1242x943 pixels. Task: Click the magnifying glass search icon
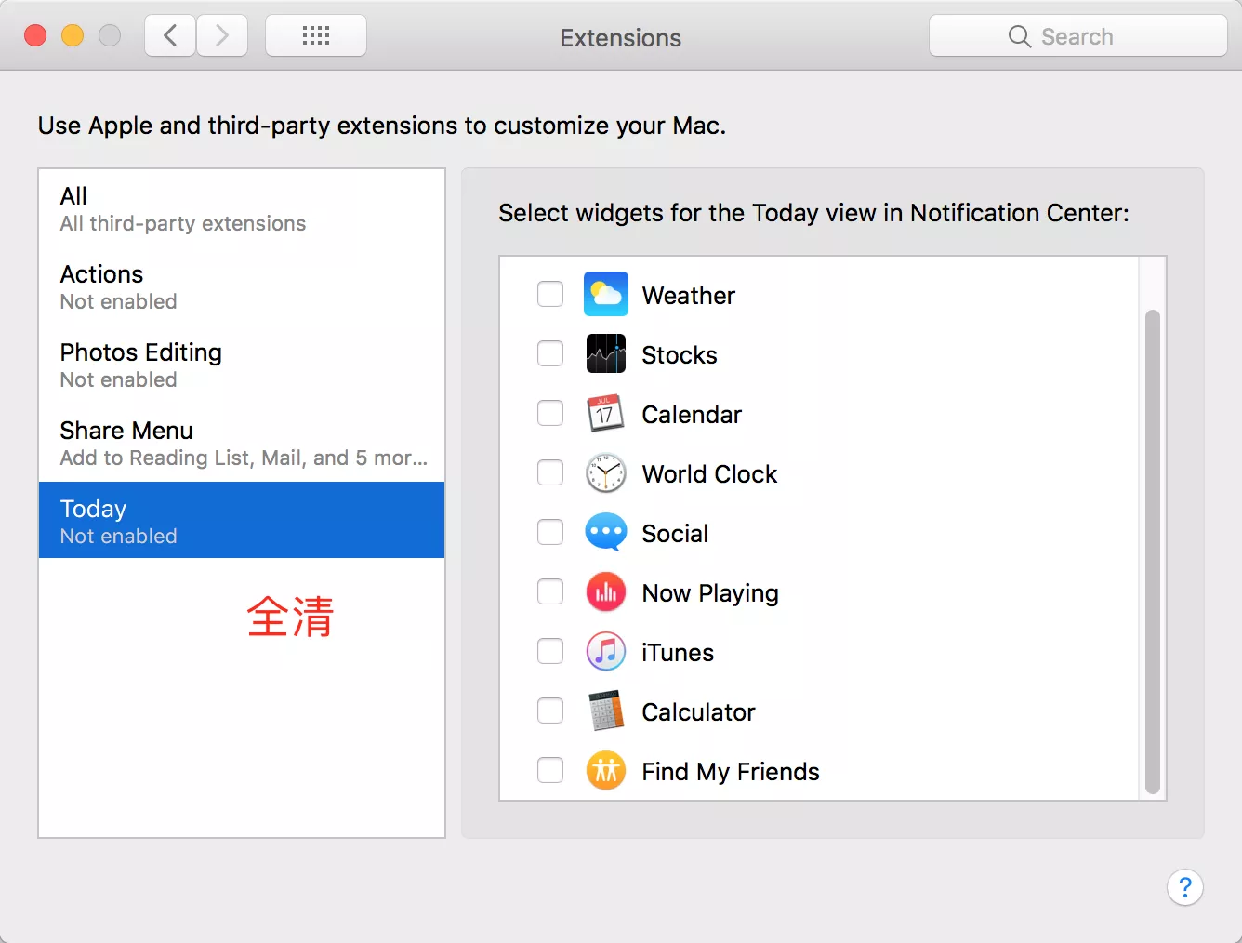(x=1020, y=36)
